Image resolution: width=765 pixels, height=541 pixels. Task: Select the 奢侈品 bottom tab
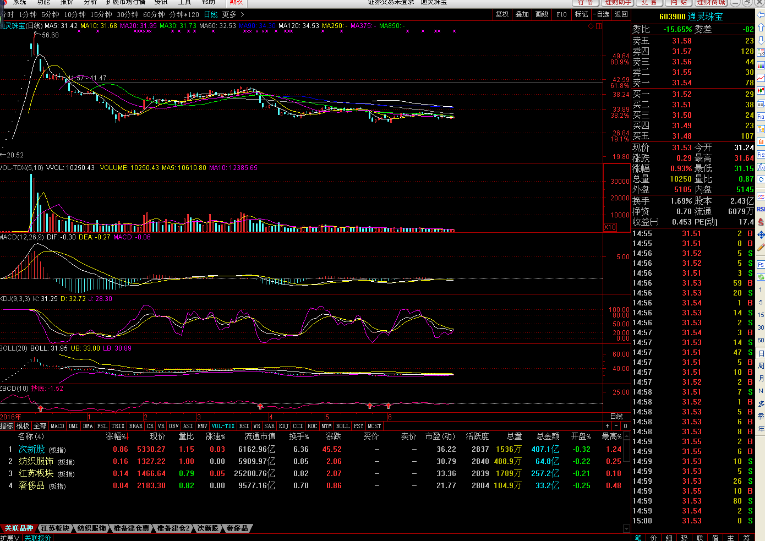point(237,528)
